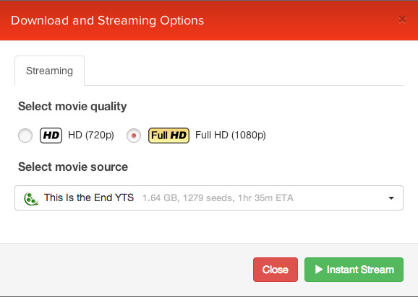Image resolution: width=418 pixels, height=297 pixels.
Task: Dismiss dialog with the header X icon
Action: (x=402, y=19)
